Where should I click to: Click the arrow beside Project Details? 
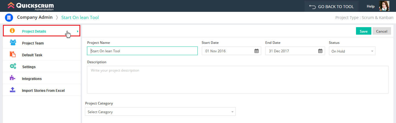(x=77, y=31)
